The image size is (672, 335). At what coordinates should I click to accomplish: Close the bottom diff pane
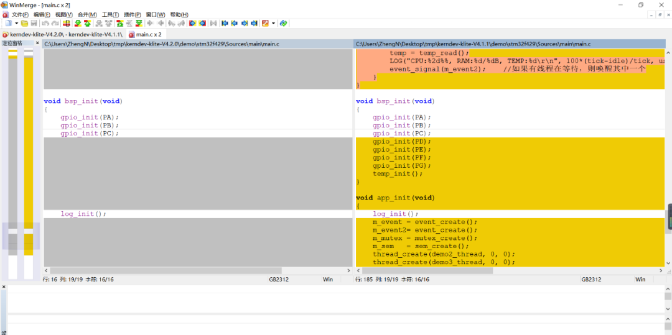[x=4, y=287]
